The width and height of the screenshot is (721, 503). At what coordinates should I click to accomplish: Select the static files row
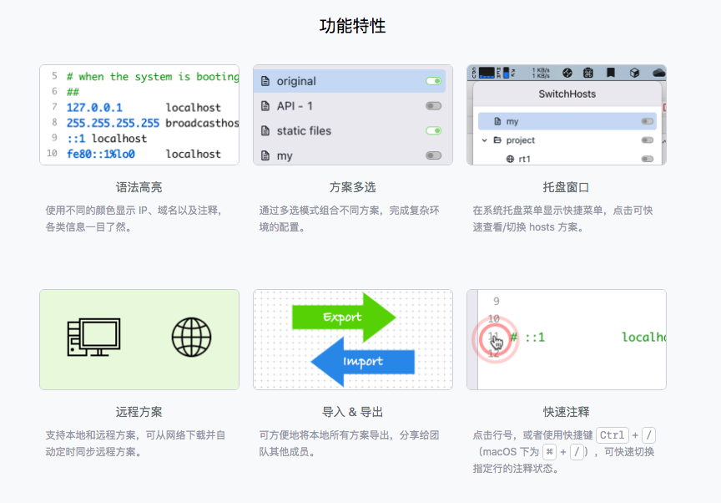(350, 130)
